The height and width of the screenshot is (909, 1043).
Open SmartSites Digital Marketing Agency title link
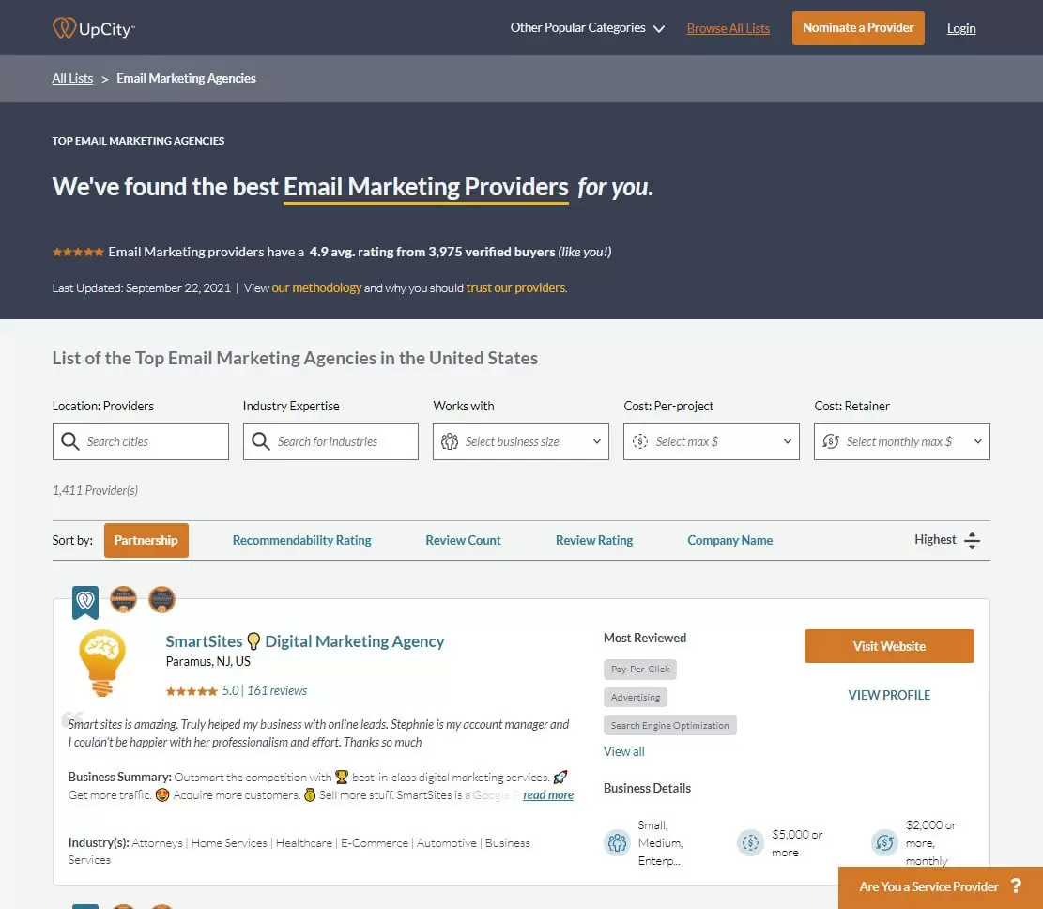pyautogui.click(x=305, y=641)
